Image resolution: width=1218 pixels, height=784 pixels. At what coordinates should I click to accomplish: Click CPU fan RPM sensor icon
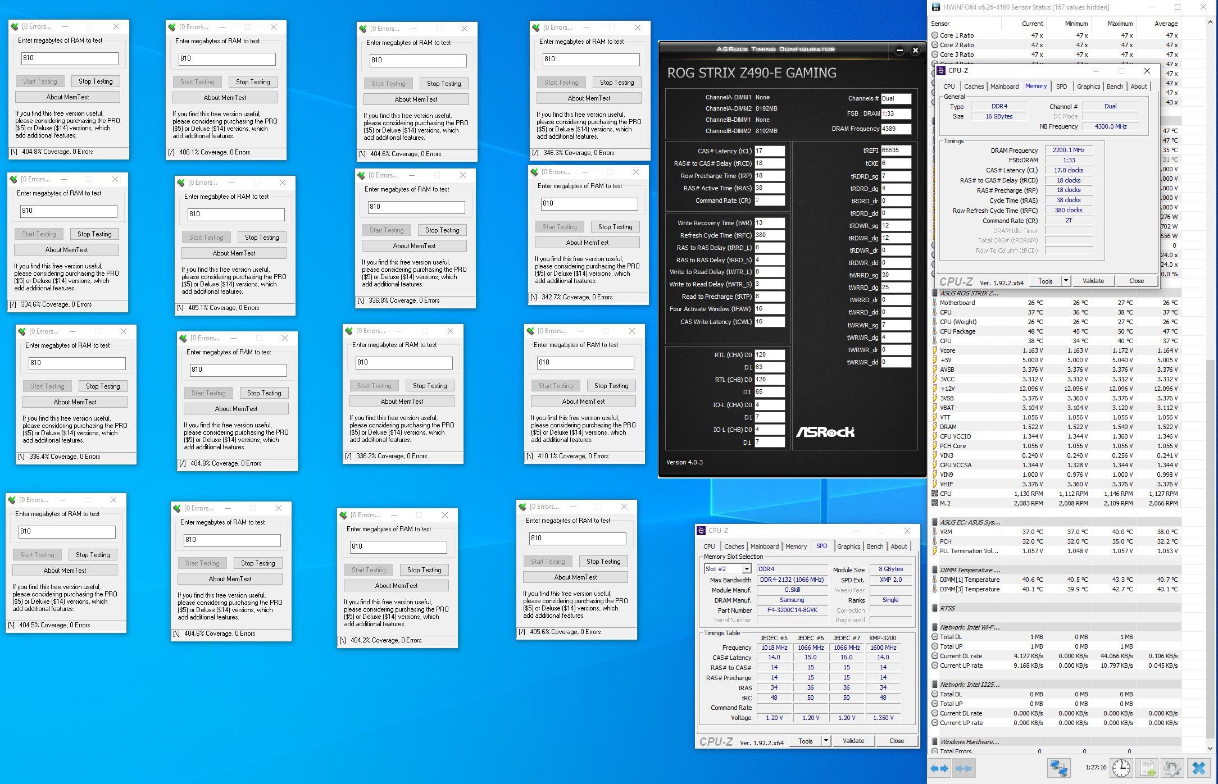[935, 494]
